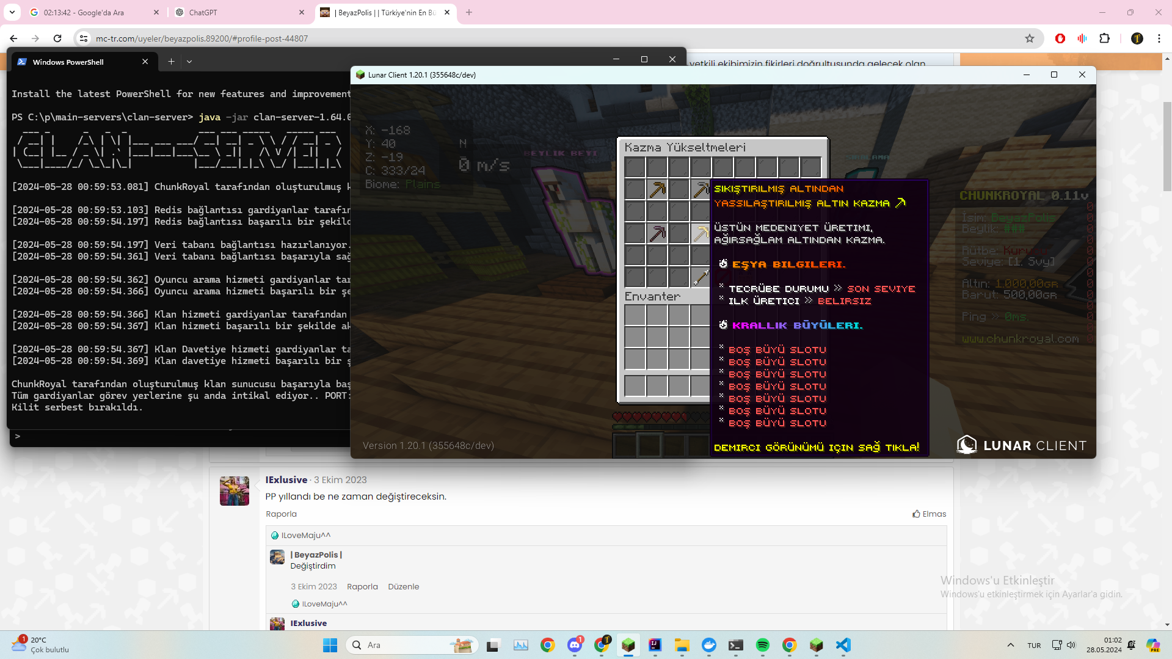This screenshot has height=659, width=1172.
Task: Open IExclusive's profile name link on post
Action: [x=286, y=480]
